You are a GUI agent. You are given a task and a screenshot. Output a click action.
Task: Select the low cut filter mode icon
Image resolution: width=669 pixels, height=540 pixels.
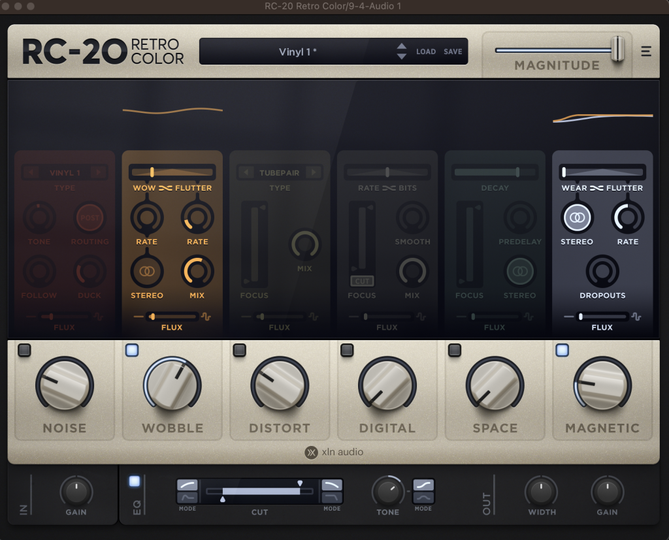tap(188, 485)
